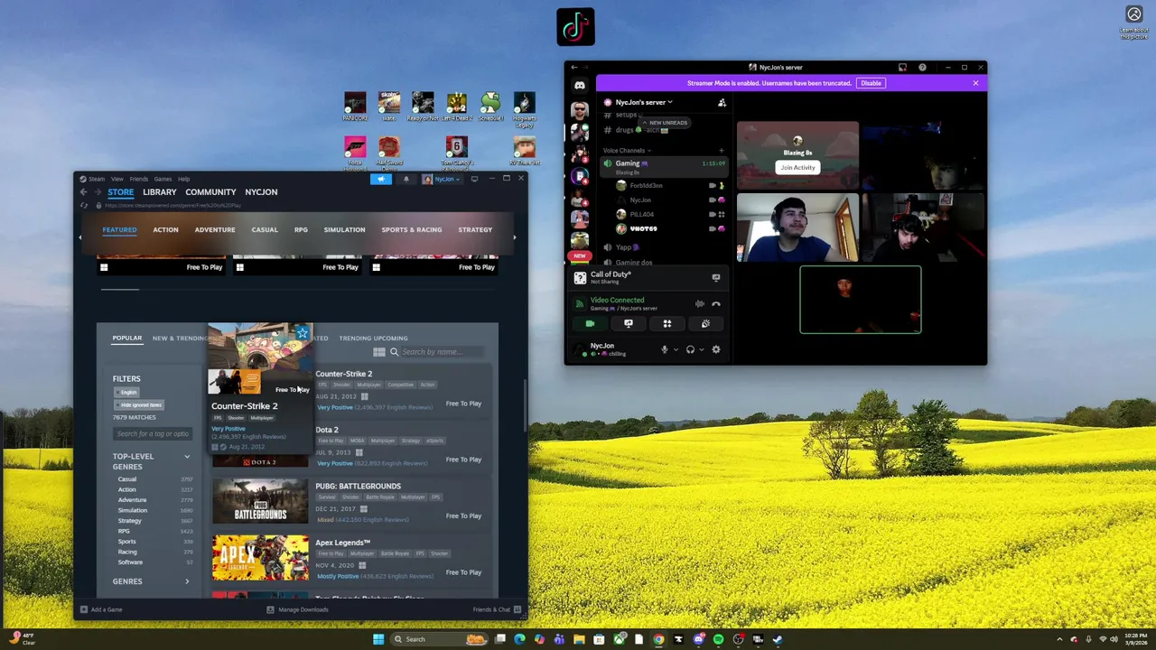Switch to Trending Upcoming tab
Screen dimensions: 1156x650
[x=373, y=339]
